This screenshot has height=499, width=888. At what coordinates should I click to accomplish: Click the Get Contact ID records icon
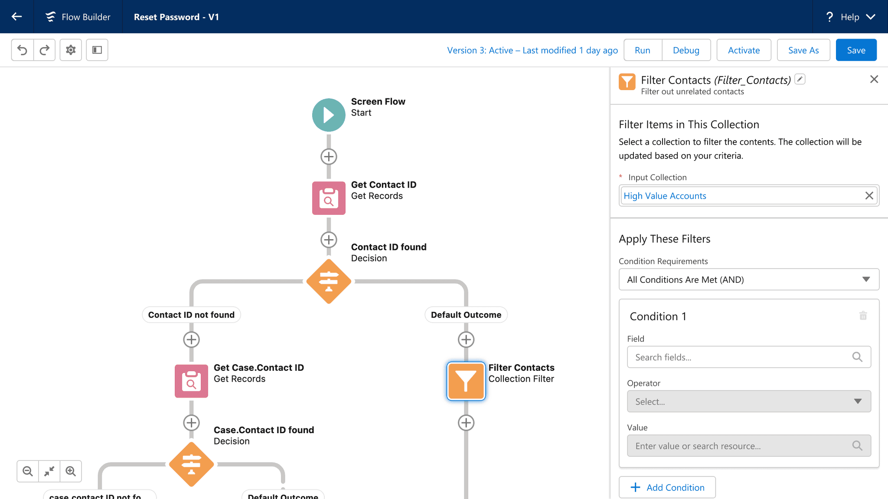329,198
